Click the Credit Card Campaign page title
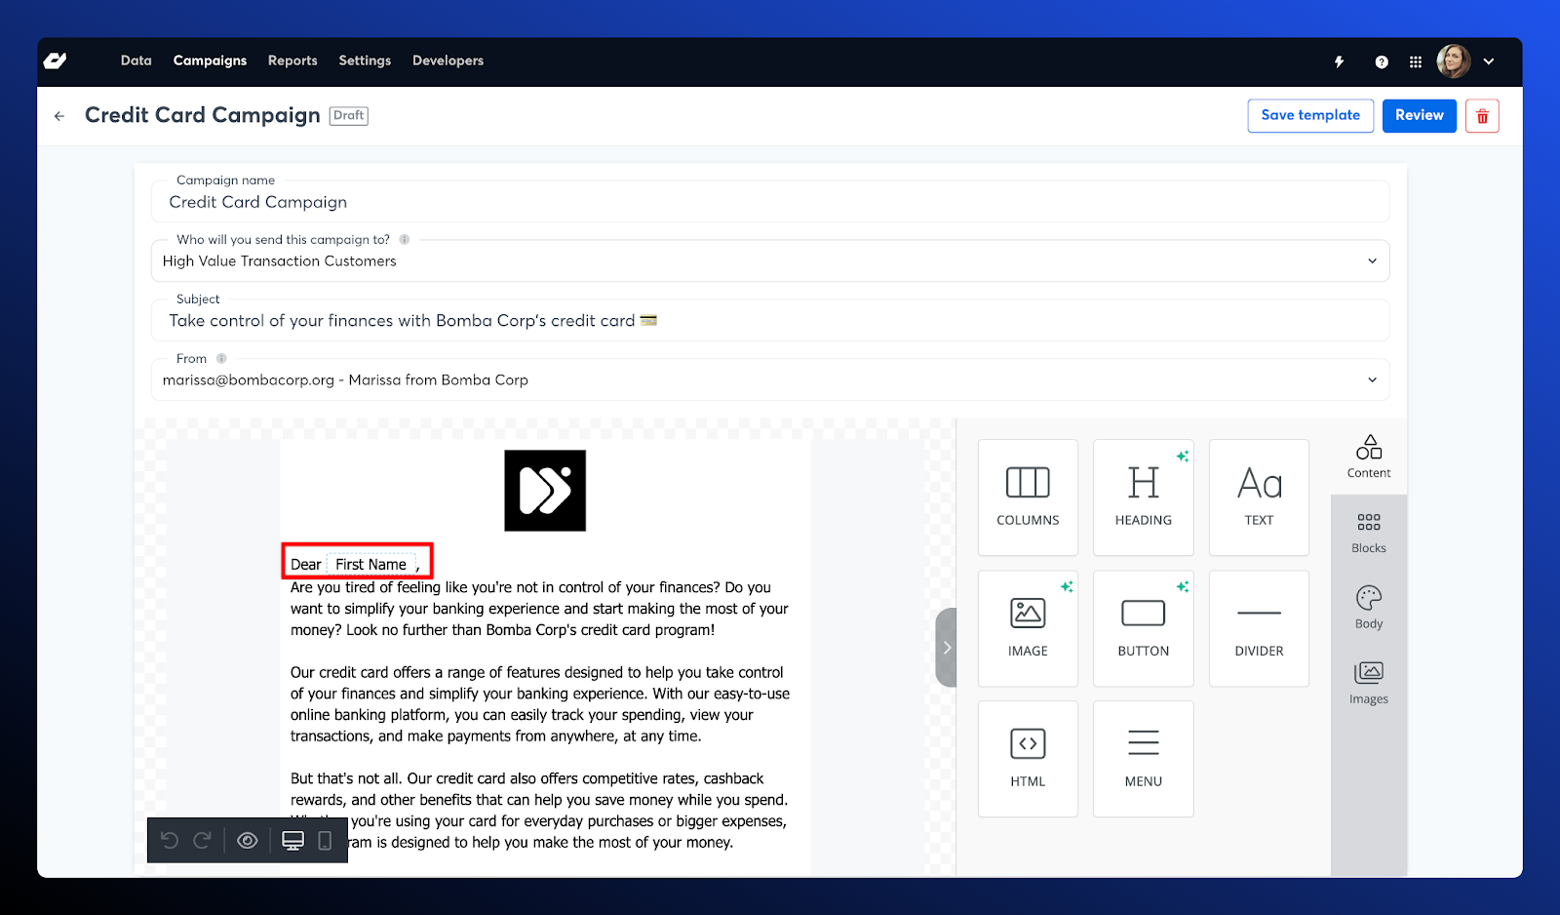 click(x=203, y=115)
